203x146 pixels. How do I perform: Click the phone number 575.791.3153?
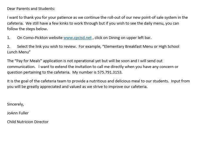tap(110, 72)
